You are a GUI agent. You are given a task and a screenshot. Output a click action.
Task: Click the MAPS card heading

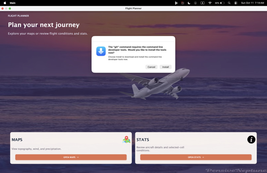click(17, 140)
